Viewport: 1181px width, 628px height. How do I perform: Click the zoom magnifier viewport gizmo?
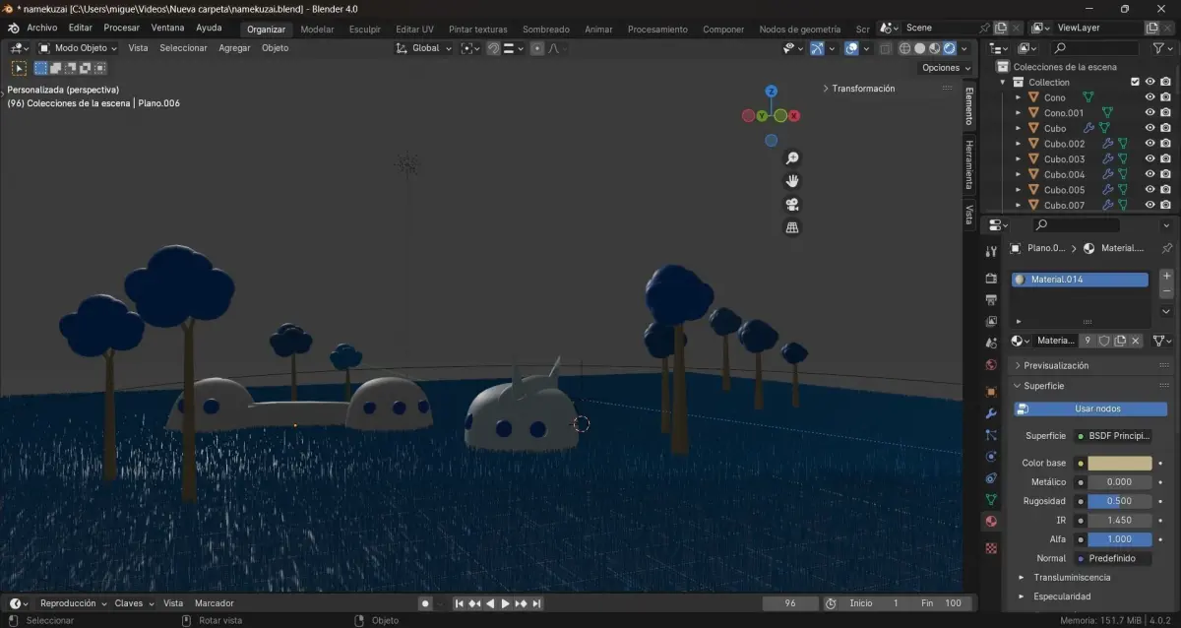(x=792, y=158)
